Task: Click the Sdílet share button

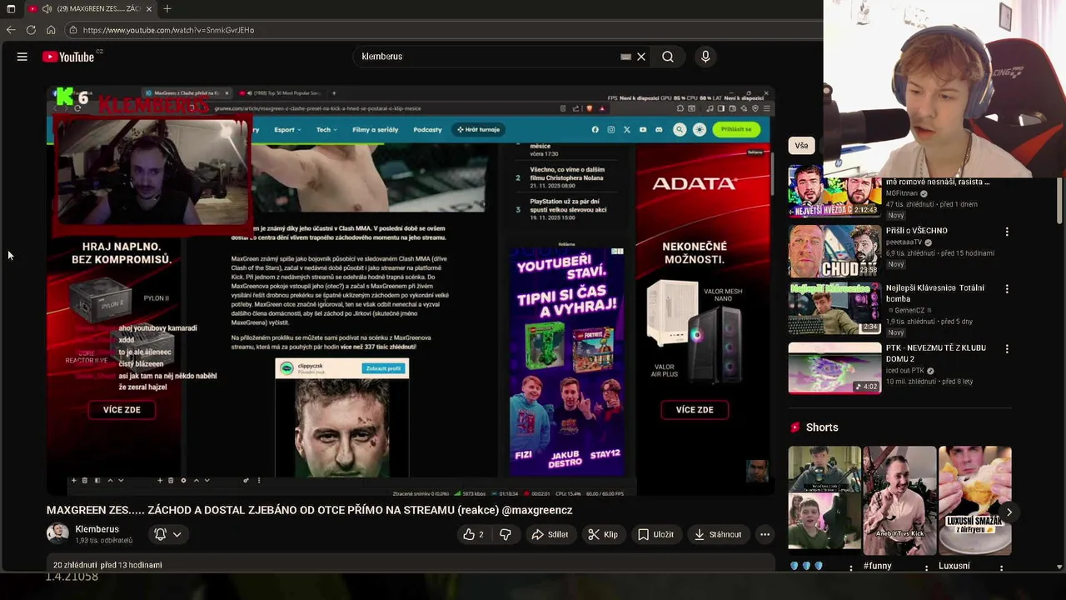Action: pyautogui.click(x=550, y=534)
